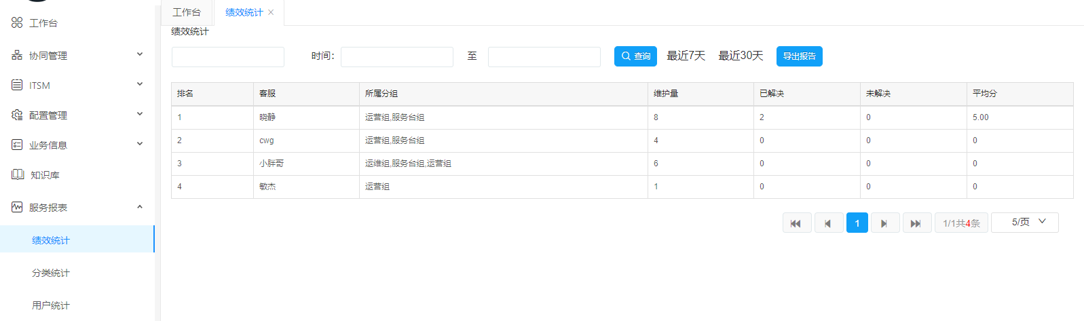Collapse the 服务报表 menu chevron
The width and height of the screenshot is (1084, 321).
(x=140, y=207)
